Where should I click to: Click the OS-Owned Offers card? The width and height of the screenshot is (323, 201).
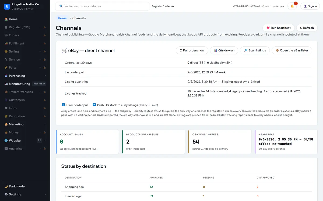click(220, 142)
